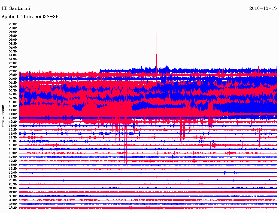Click the '04:30' time label
This screenshot has width=279, height=213.
tap(13, 59)
